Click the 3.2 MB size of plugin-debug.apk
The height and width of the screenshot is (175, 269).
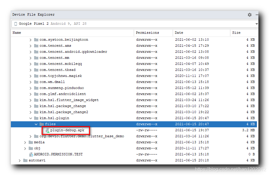tap(248, 130)
